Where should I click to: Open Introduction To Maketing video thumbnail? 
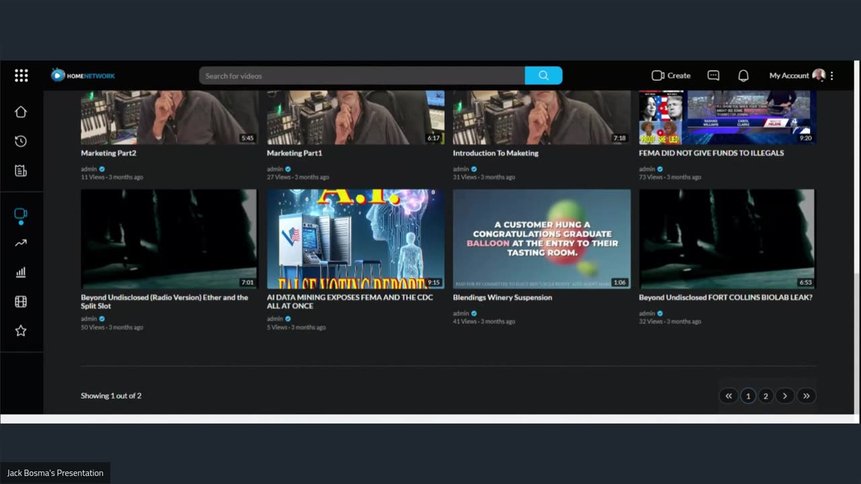click(x=541, y=117)
